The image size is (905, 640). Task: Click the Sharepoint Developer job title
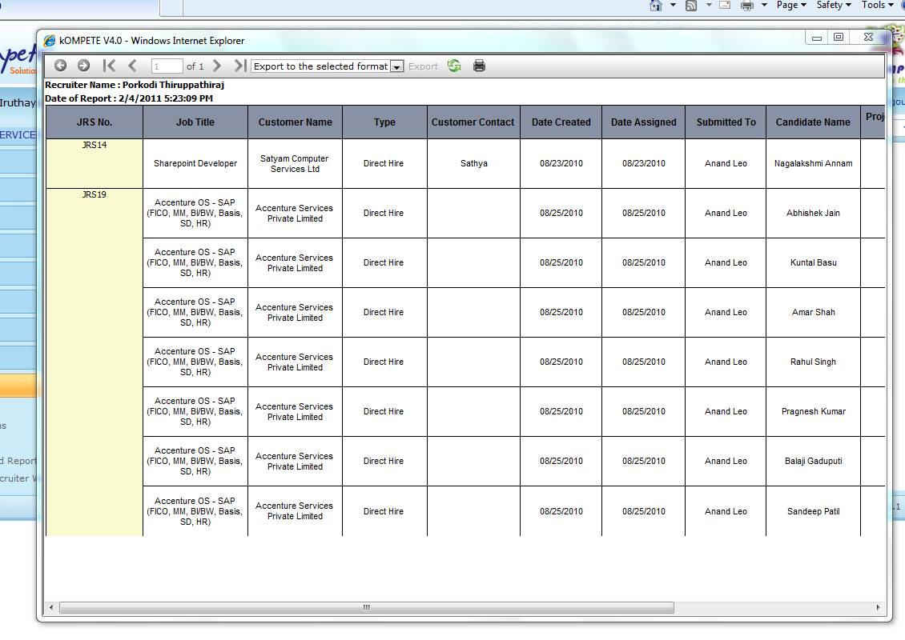click(x=195, y=164)
